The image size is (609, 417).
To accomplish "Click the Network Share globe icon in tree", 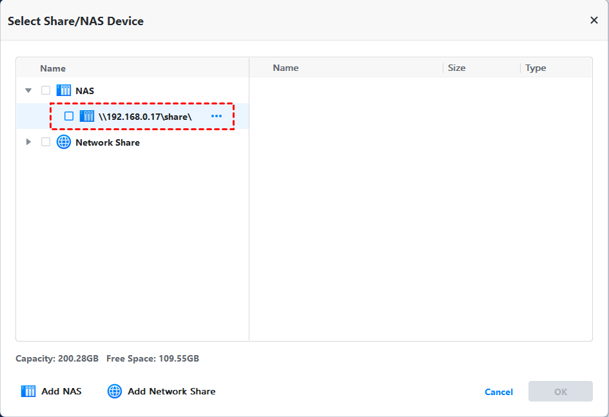I will click(64, 142).
